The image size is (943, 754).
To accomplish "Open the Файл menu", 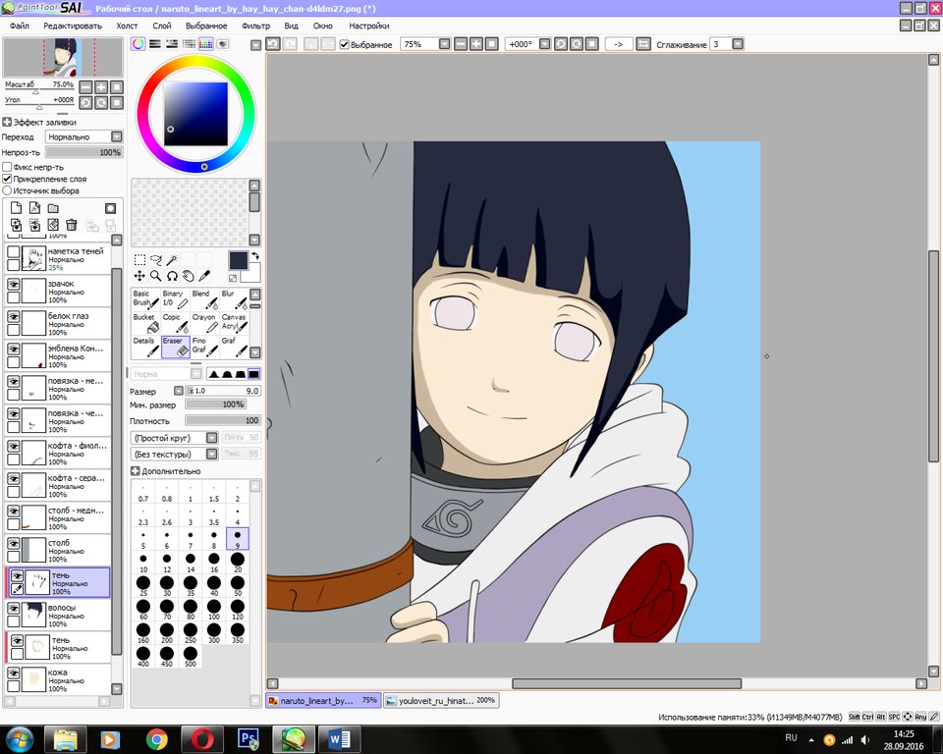I will point(20,26).
